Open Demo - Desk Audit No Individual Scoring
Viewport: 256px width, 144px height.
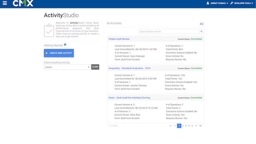129,98
